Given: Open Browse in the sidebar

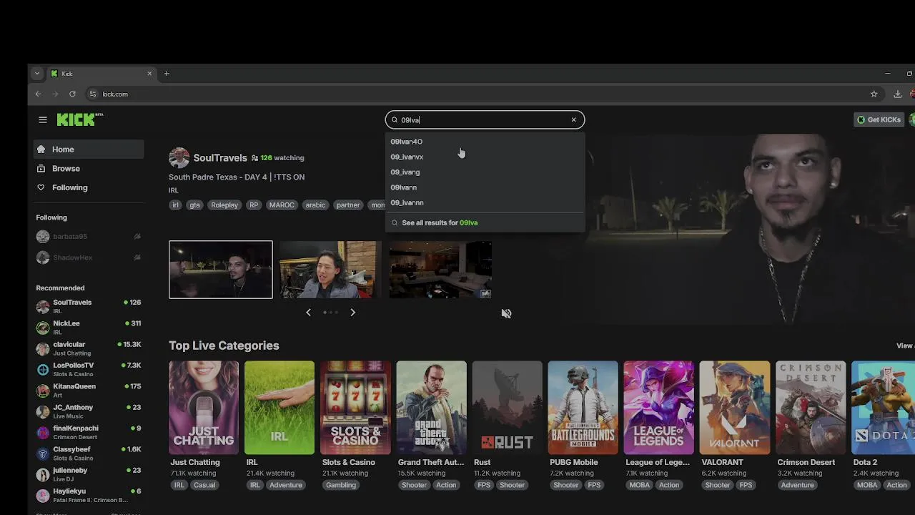Looking at the screenshot, I should pos(89,169).
